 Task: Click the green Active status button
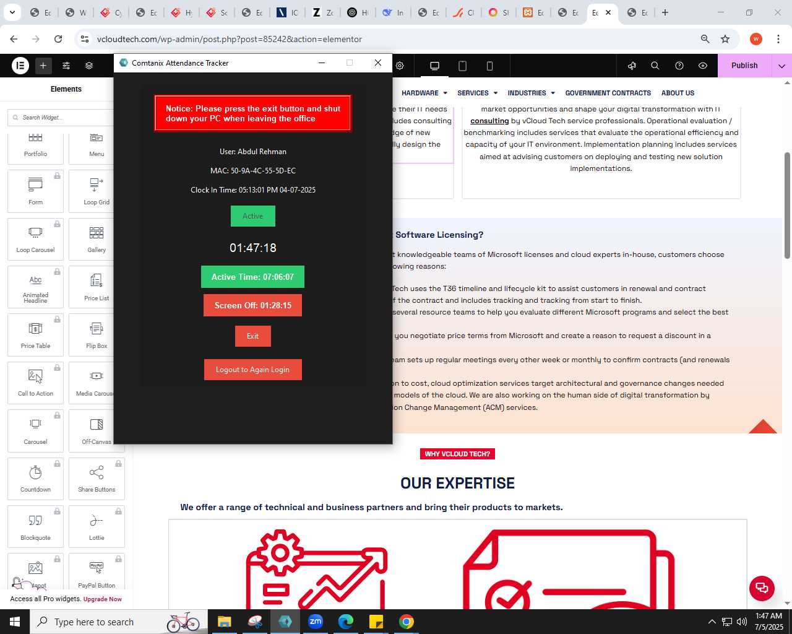(x=252, y=216)
